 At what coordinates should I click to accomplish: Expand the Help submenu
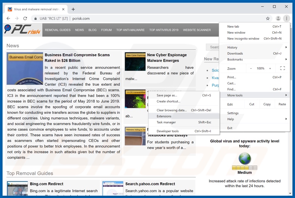coord(254,119)
